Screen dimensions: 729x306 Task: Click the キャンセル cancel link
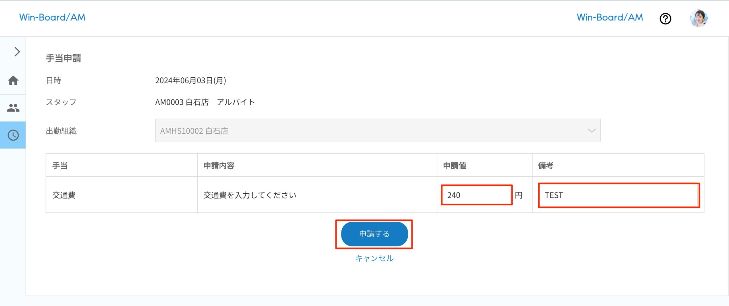374,258
